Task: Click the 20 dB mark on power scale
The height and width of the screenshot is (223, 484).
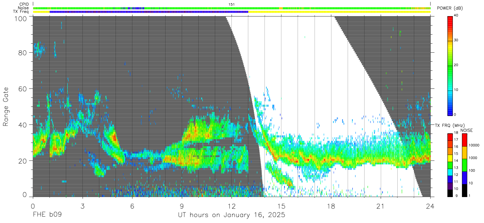Action: pyautogui.click(x=456, y=65)
